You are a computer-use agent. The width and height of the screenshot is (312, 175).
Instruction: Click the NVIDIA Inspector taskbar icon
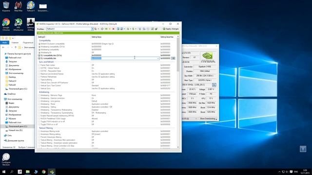click(x=52, y=172)
